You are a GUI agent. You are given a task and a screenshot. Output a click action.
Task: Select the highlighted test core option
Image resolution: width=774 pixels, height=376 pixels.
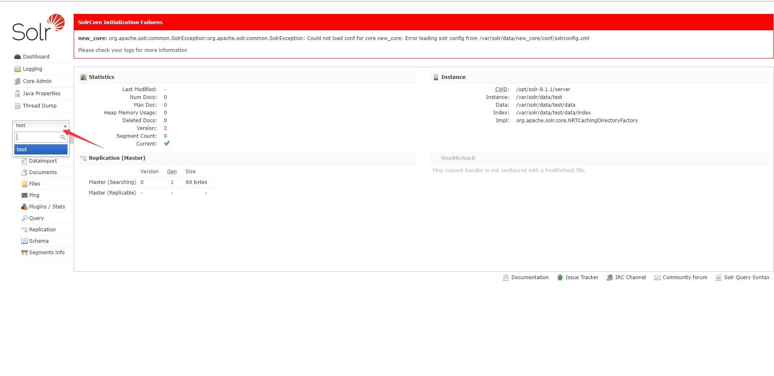[41, 150]
